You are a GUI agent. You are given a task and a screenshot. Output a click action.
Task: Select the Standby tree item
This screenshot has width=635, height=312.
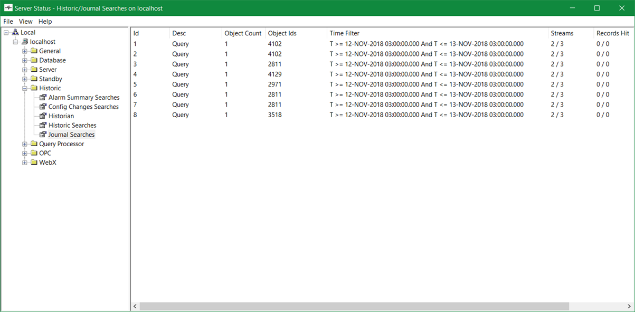coord(50,79)
